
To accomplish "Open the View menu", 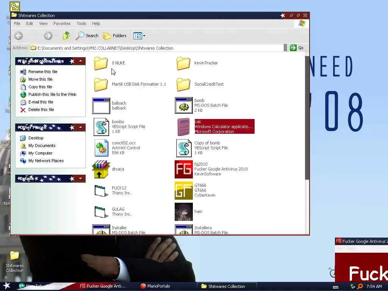I will [x=43, y=23].
